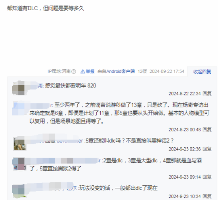Click avatar of commenter about 13章 rumor

click(x=19, y=109)
